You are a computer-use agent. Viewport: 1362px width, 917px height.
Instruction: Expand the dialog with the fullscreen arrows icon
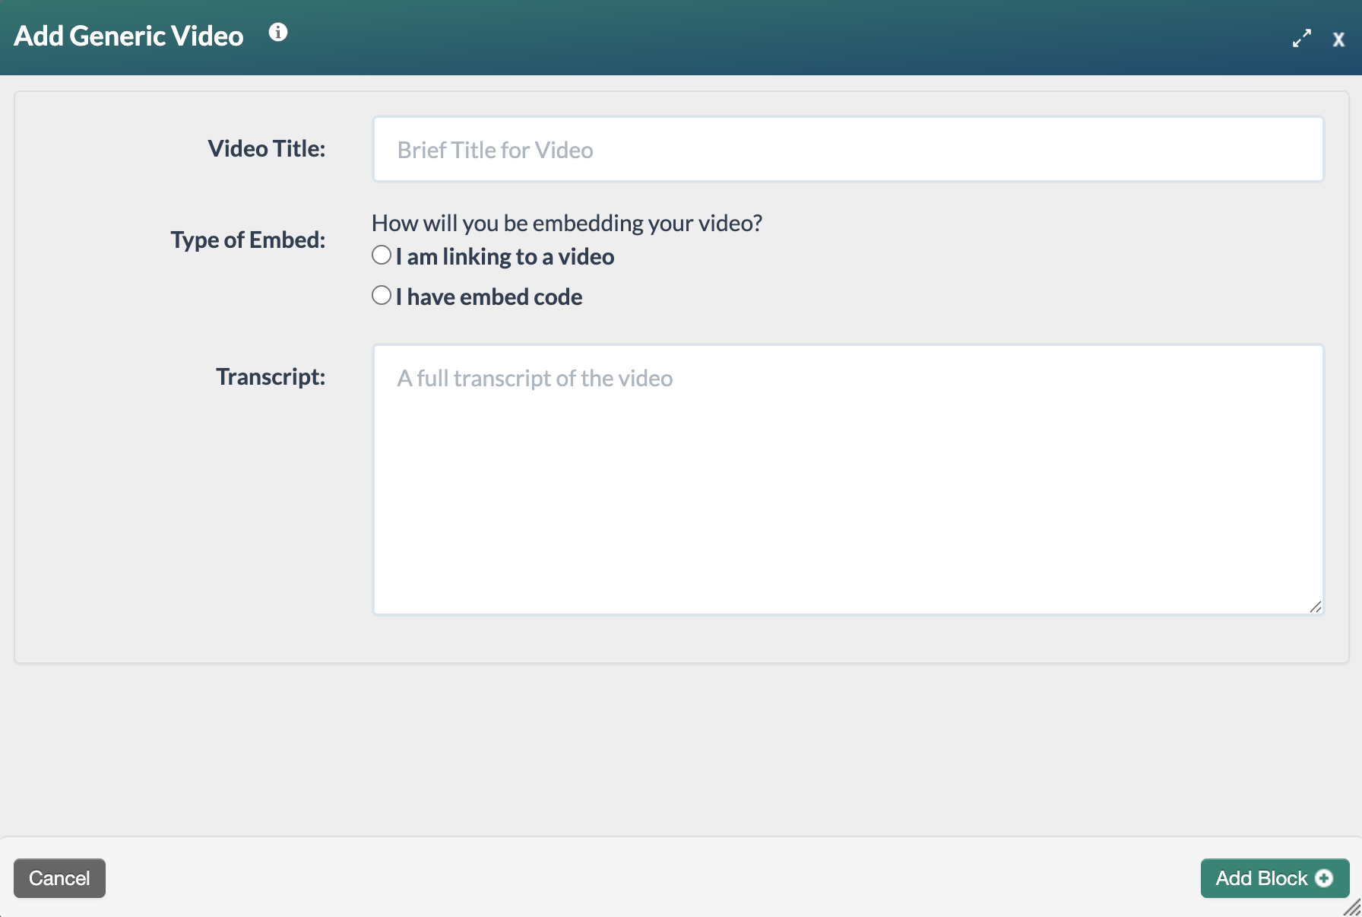(1302, 38)
